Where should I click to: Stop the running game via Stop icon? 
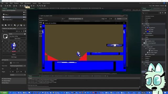[25, 6]
